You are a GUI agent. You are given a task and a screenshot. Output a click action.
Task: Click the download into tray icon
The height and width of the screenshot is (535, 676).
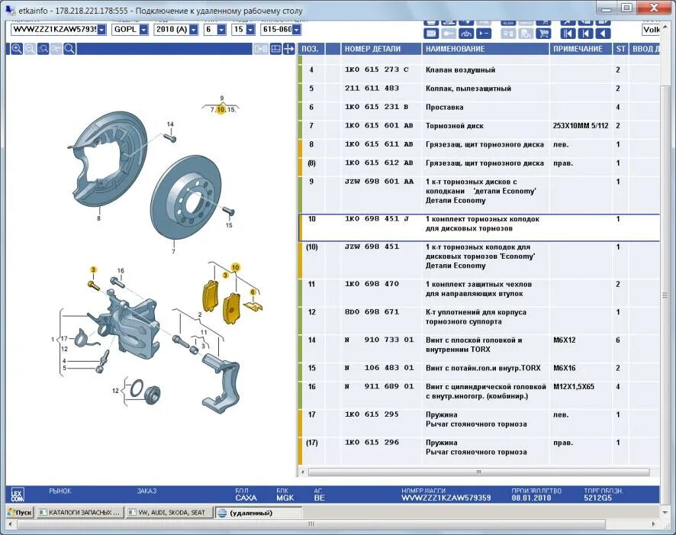(x=466, y=33)
